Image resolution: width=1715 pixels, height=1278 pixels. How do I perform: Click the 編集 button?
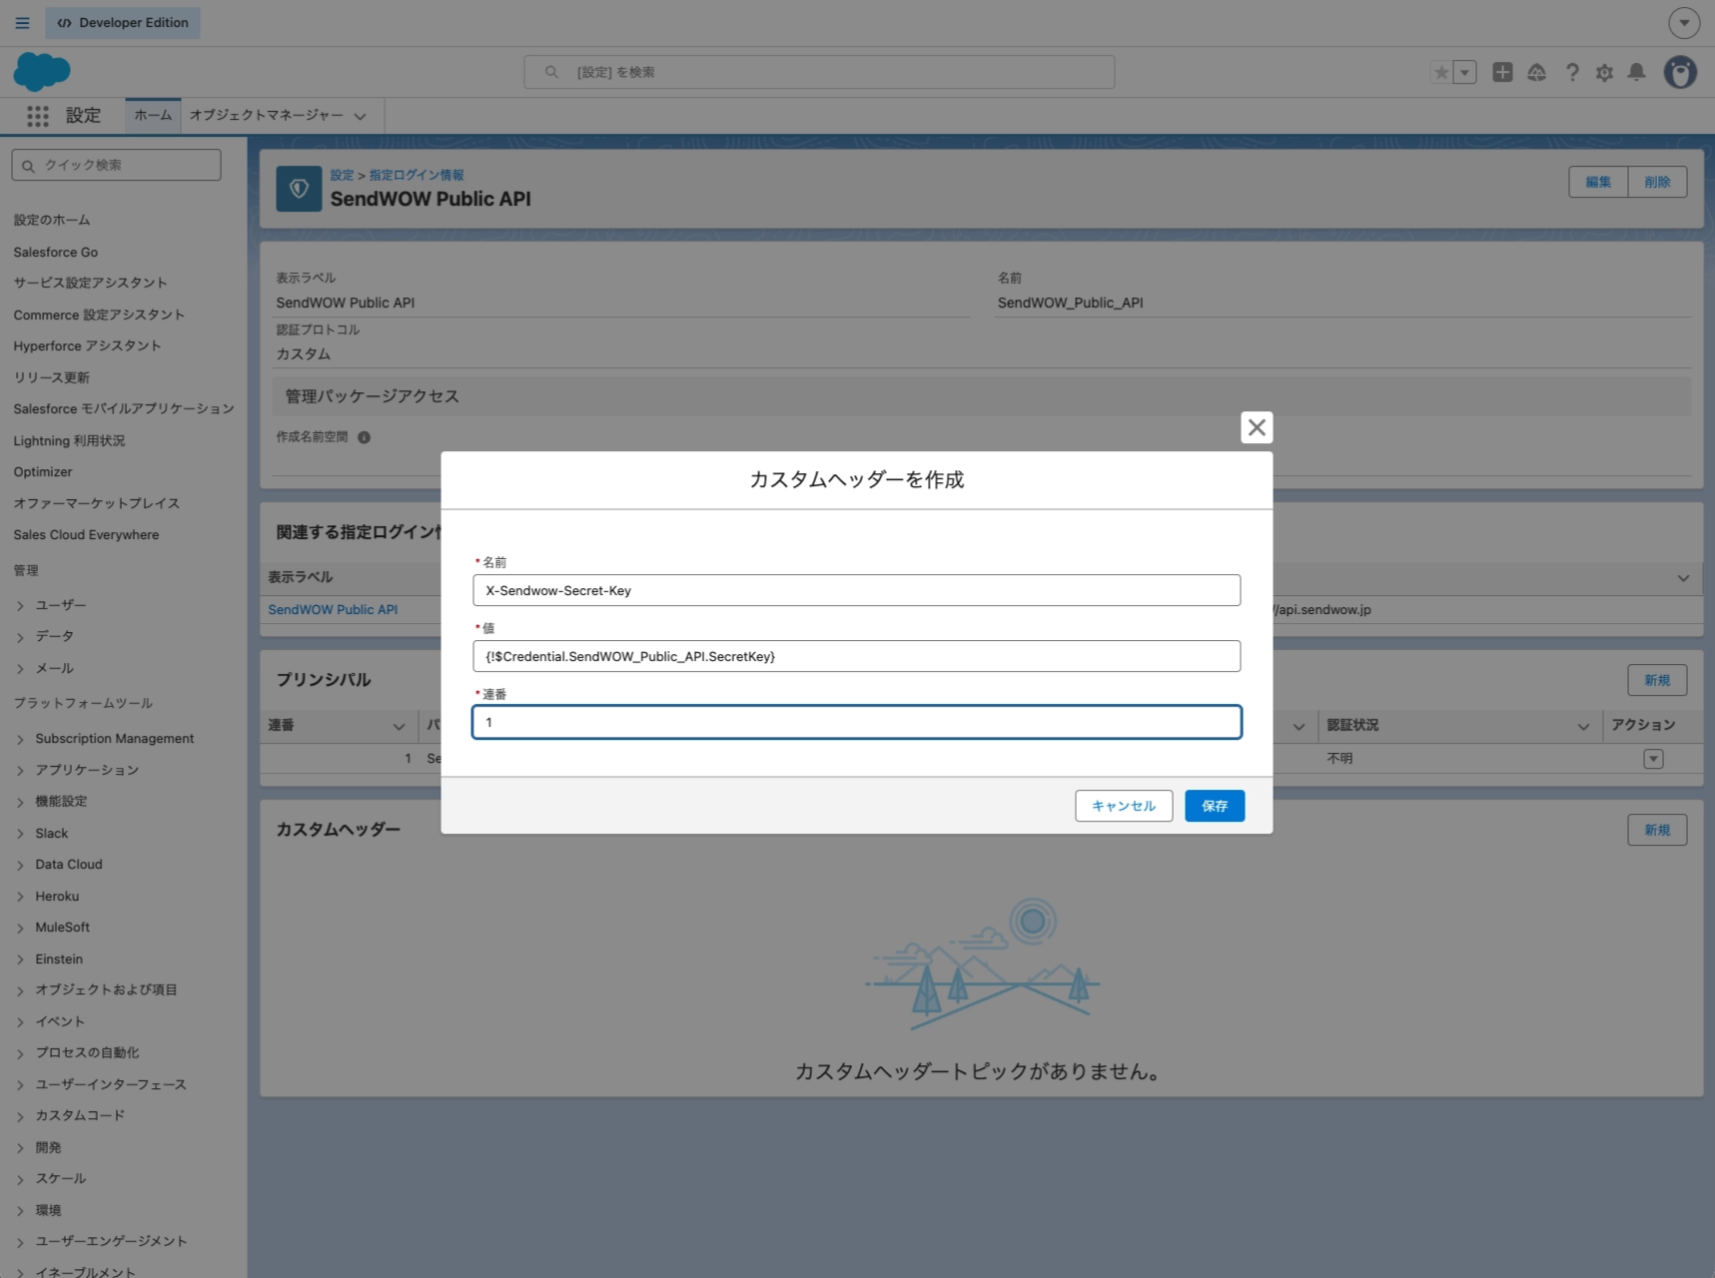pyautogui.click(x=1598, y=182)
